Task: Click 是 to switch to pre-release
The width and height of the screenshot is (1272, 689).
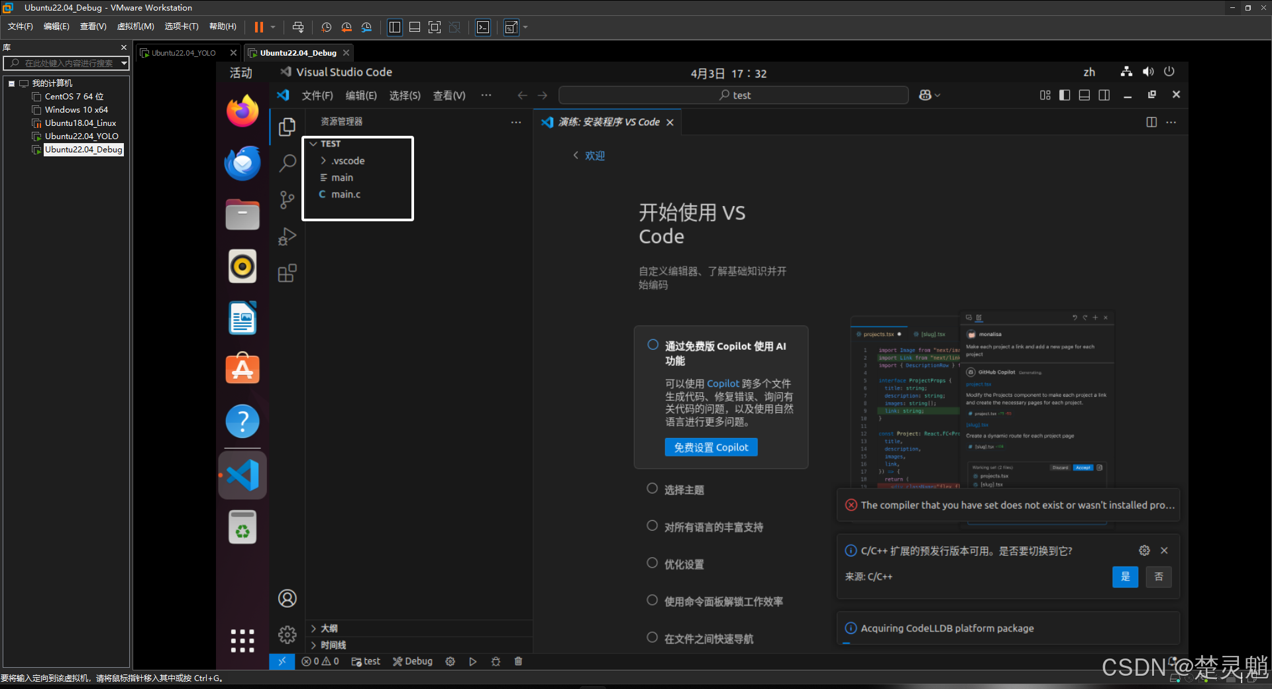Action: pyautogui.click(x=1125, y=577)
